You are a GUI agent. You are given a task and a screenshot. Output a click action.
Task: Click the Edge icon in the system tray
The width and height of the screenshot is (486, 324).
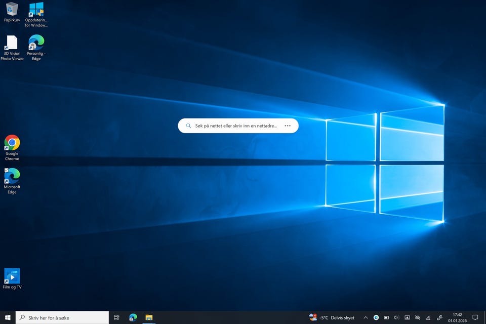(376, 317)
